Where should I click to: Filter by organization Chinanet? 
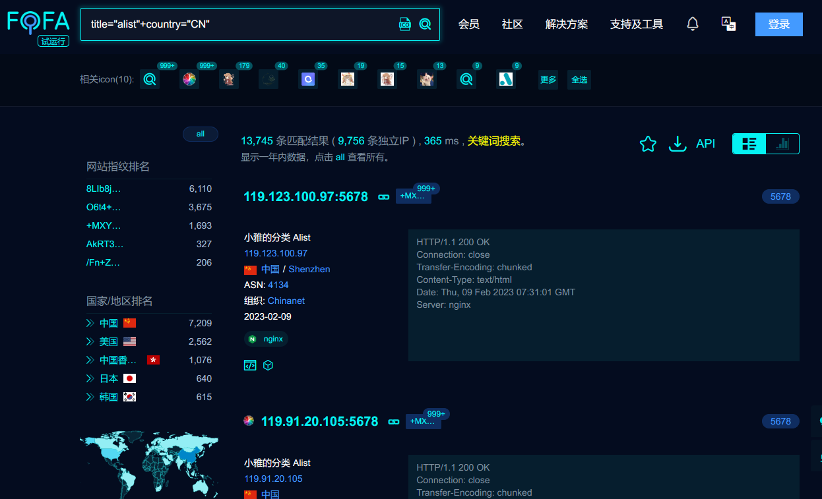(x=286, y=301)
